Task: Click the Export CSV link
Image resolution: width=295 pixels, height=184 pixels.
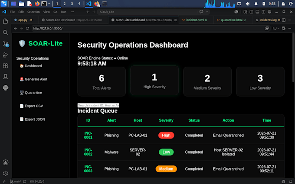Action: (31, 106)
